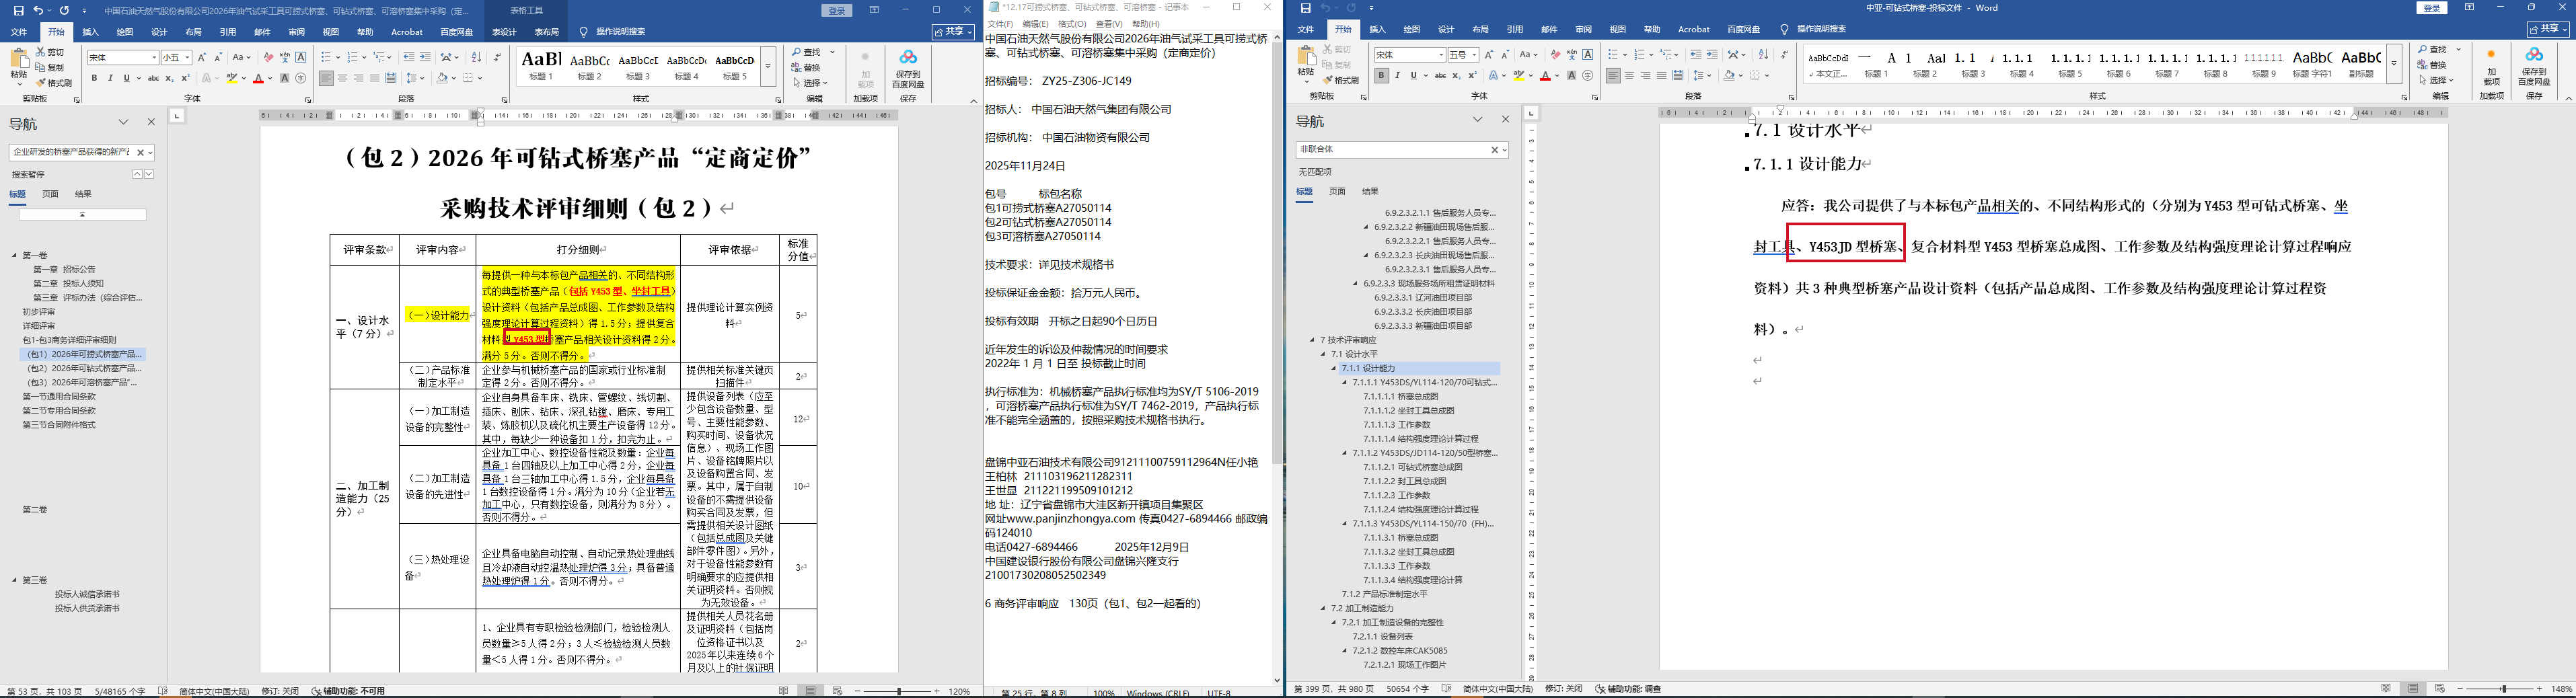The image size is (2576, 698).
Task: Click 剪切 (cut) in the 集中采购 Word window
Action: 50,52
